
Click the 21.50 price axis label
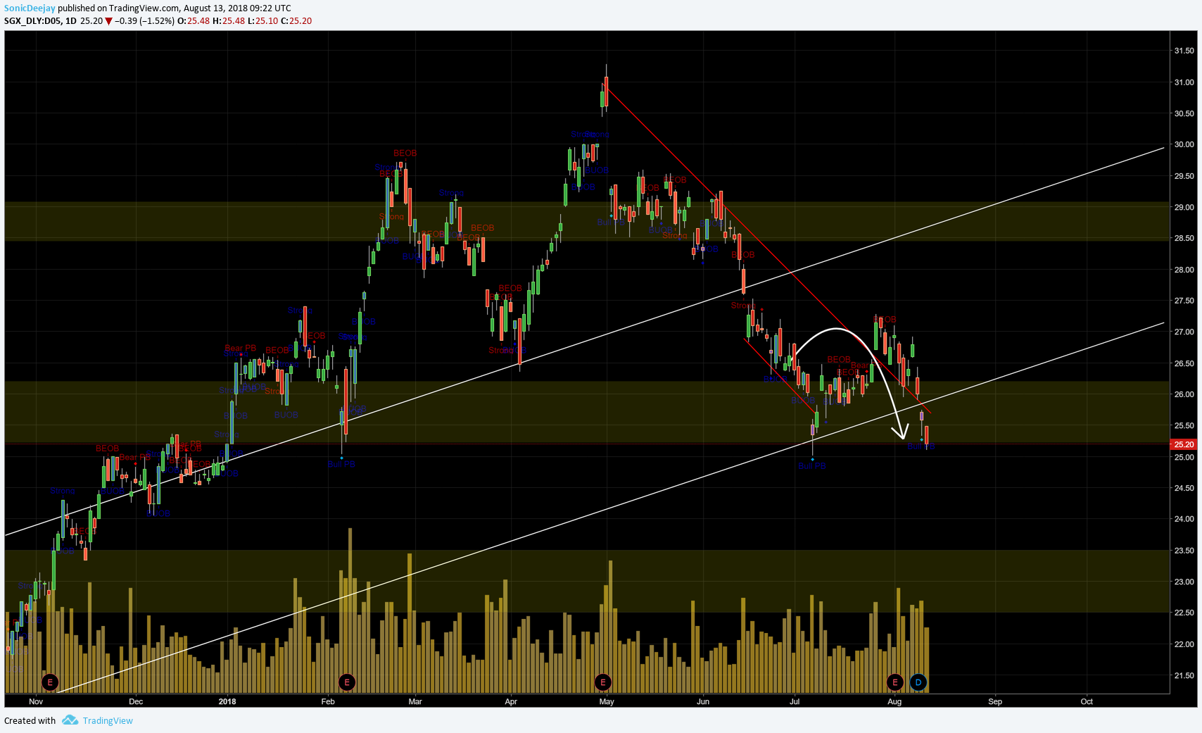1184,675
